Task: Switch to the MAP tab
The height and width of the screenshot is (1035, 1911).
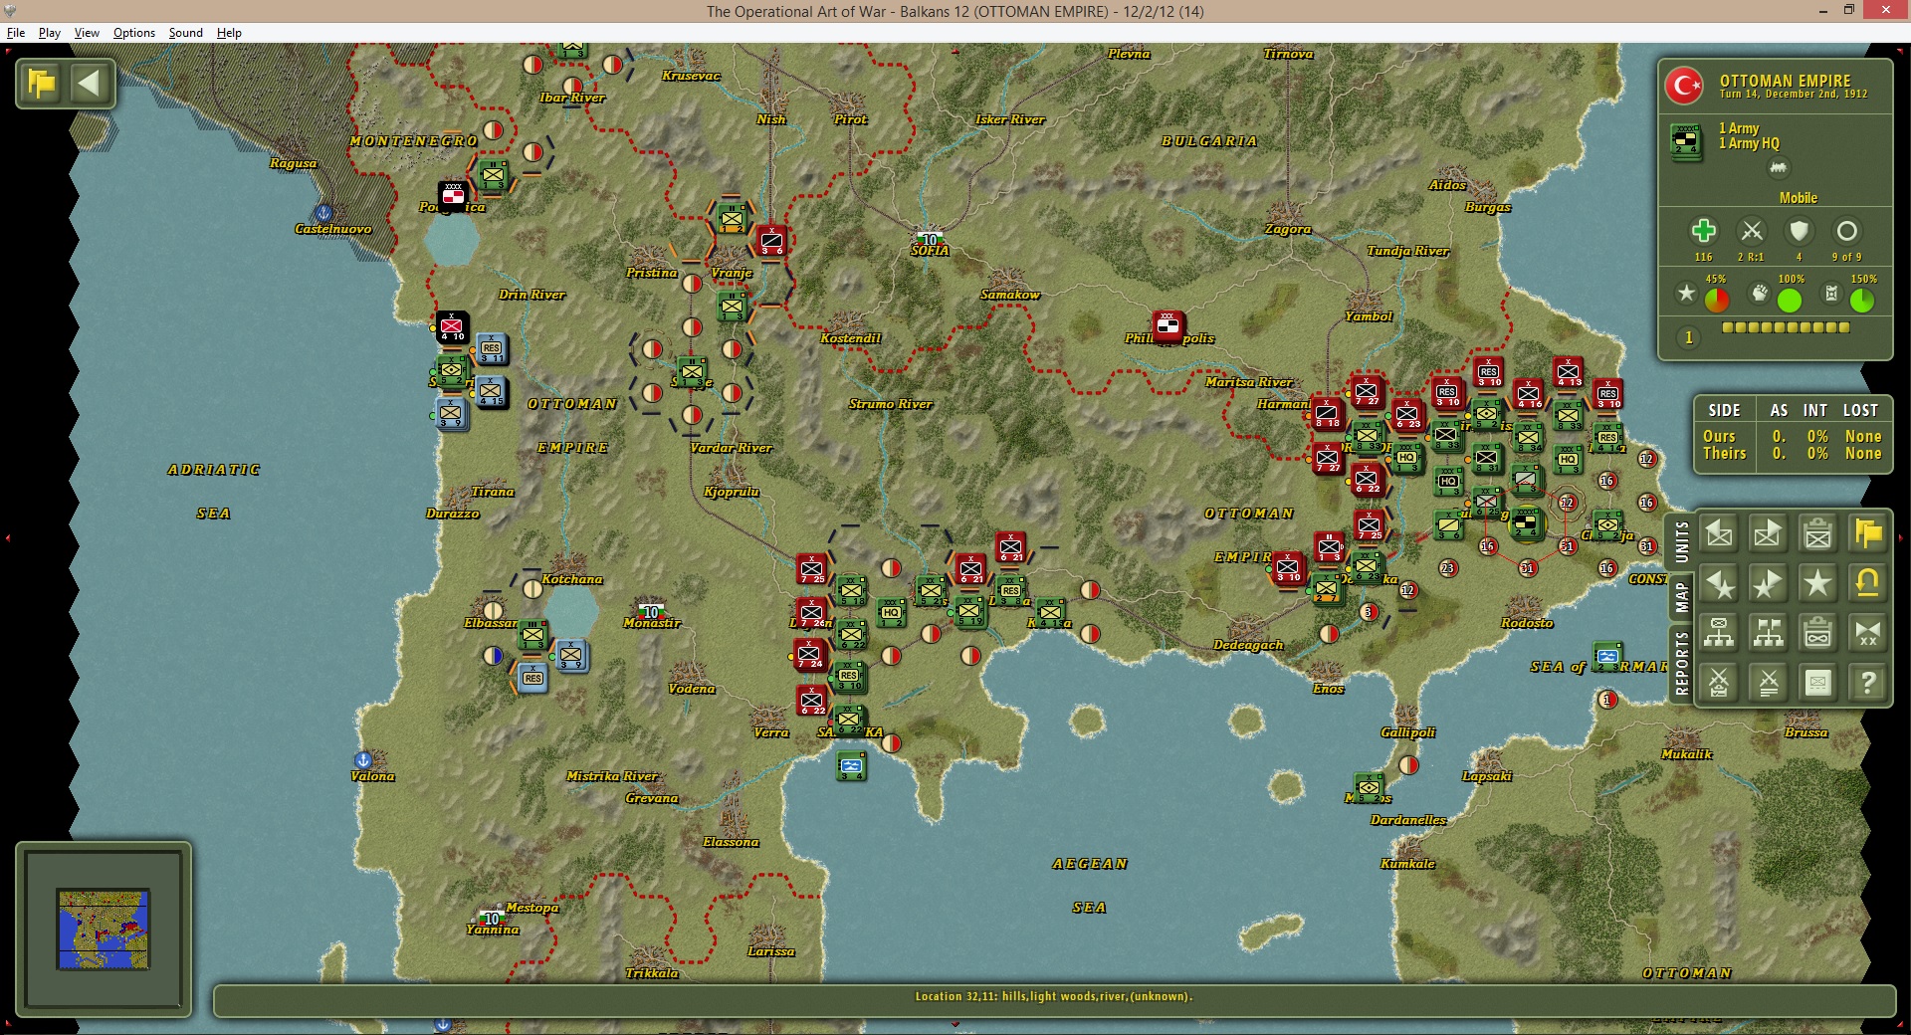Action: [1681, 598]
